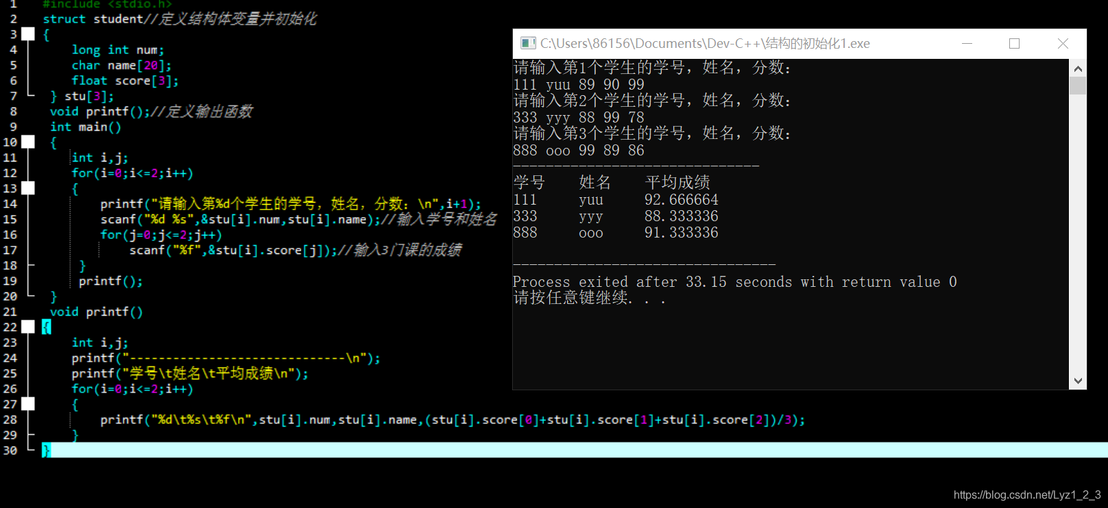Click the long printf average score line

(x=453, y=419)
